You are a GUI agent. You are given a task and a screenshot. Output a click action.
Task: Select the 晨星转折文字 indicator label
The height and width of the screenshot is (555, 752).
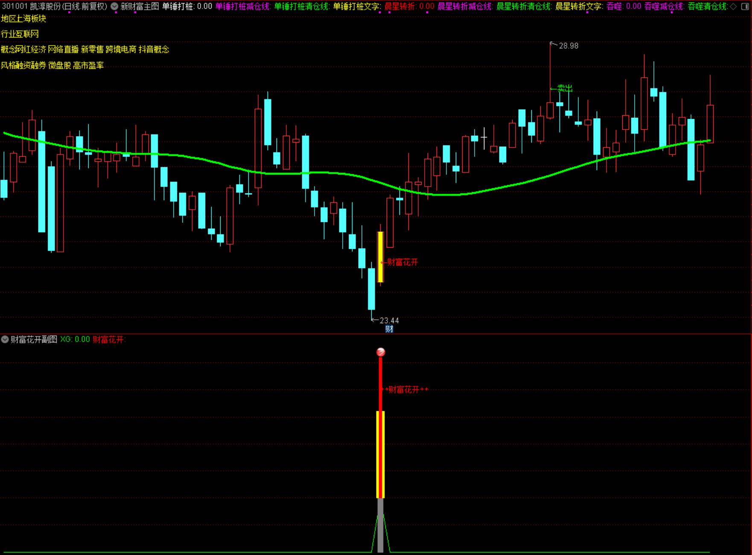coord(579,6)
